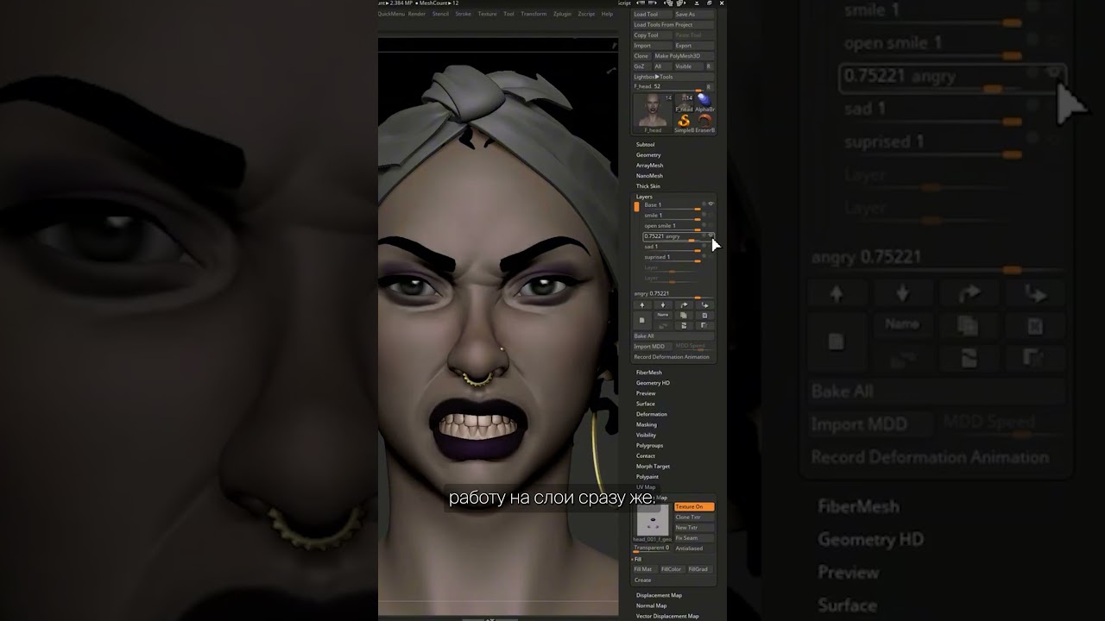Adjust the Transparent 0 slider
The width and height of the screenshot is (1105, 621).
click(652, 549)
